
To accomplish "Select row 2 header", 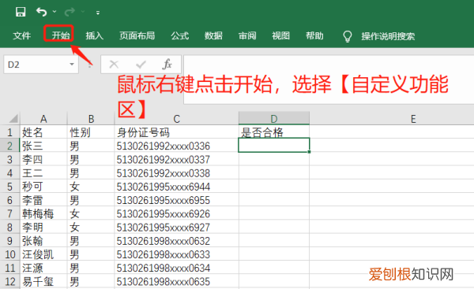I will pyautogui.click(x=9, y=146).
